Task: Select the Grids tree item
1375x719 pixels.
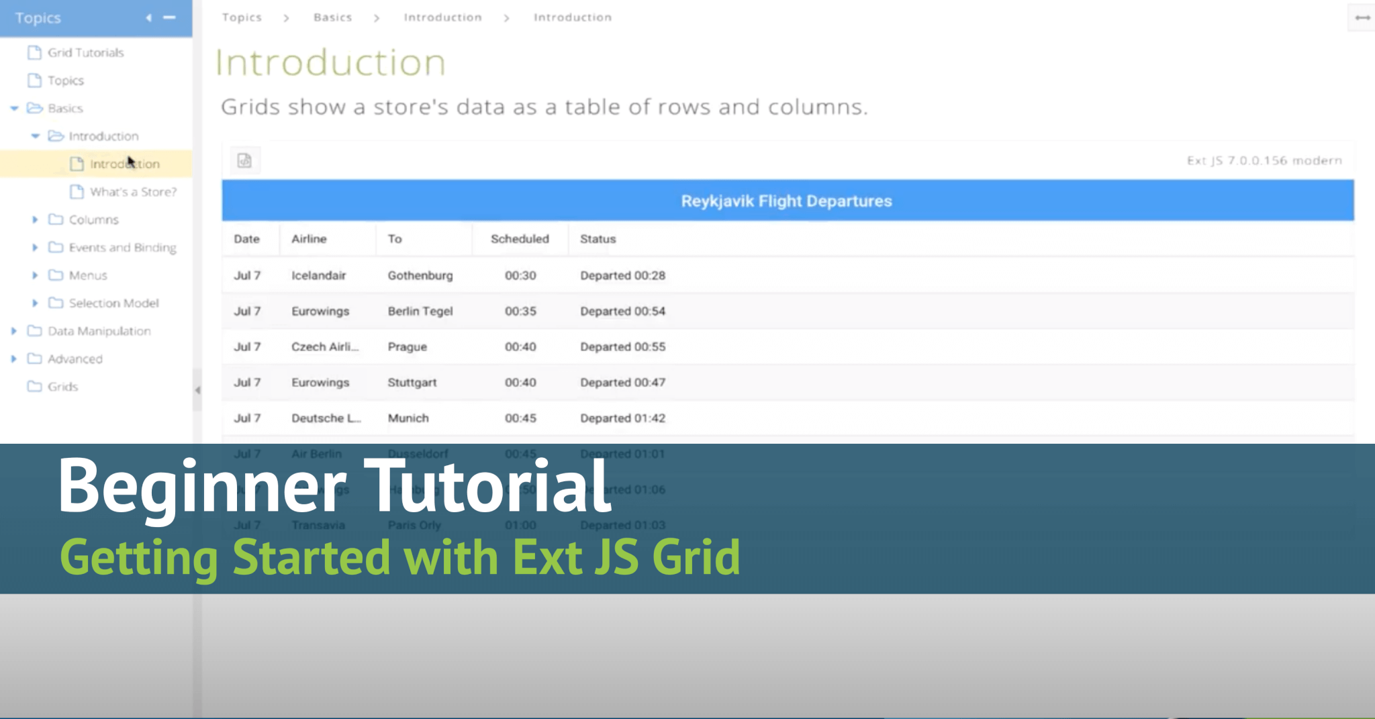Action: pyautogui.click(x=62, y=387)
